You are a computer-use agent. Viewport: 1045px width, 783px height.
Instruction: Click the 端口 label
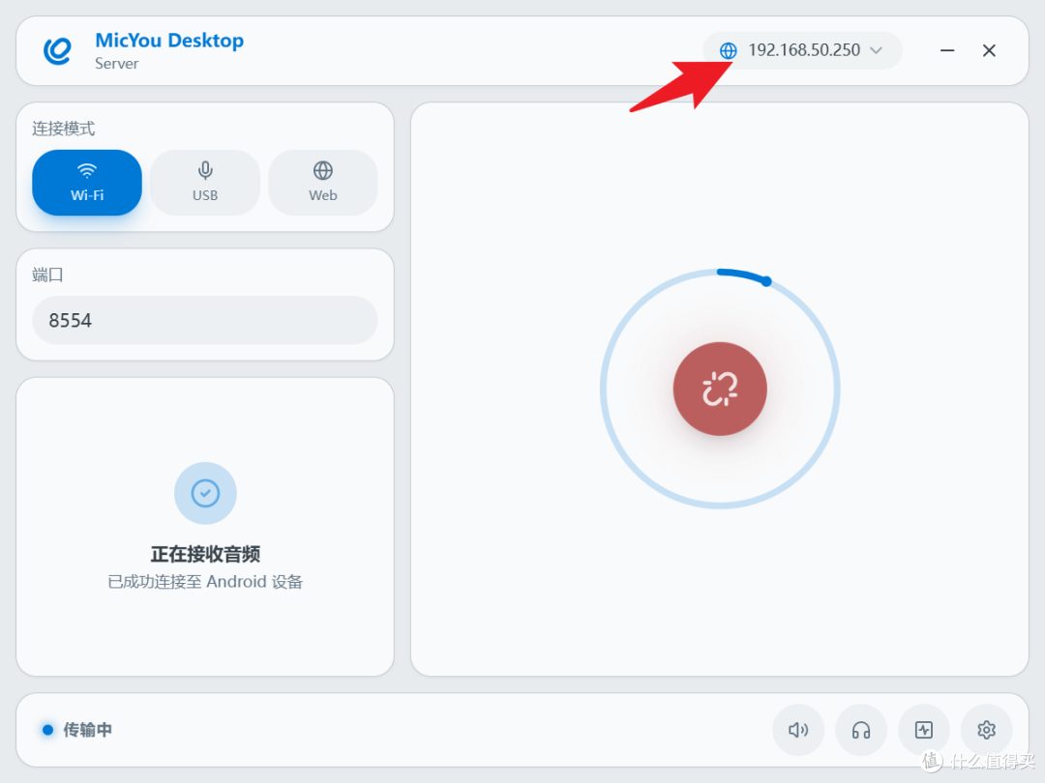coord(47,275)
